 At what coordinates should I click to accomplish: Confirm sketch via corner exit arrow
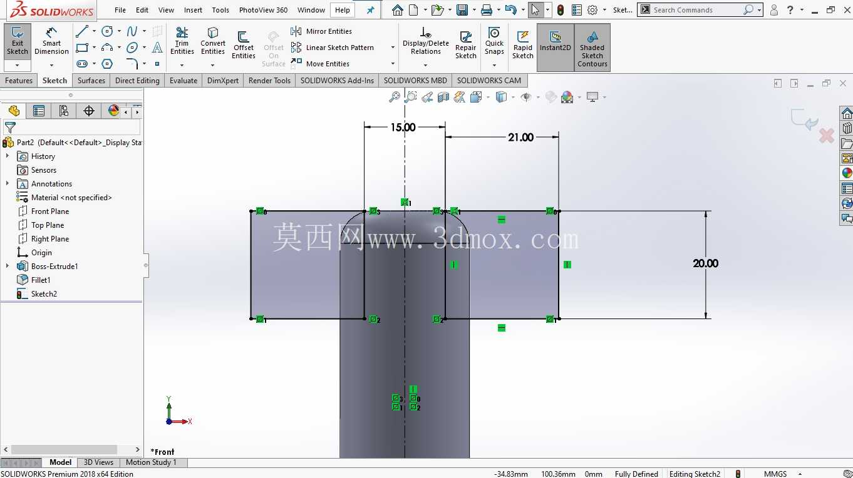pyautogui.click(x=805, y=120)
